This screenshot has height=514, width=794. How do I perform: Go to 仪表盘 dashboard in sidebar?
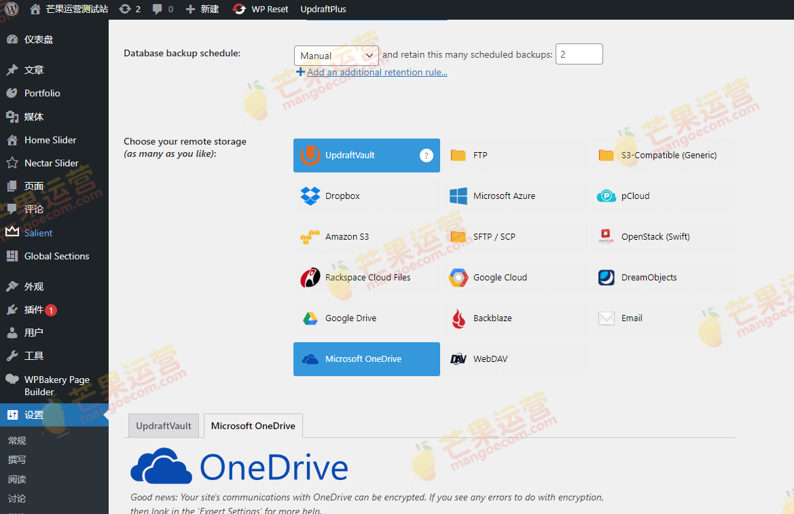point(54,39)
